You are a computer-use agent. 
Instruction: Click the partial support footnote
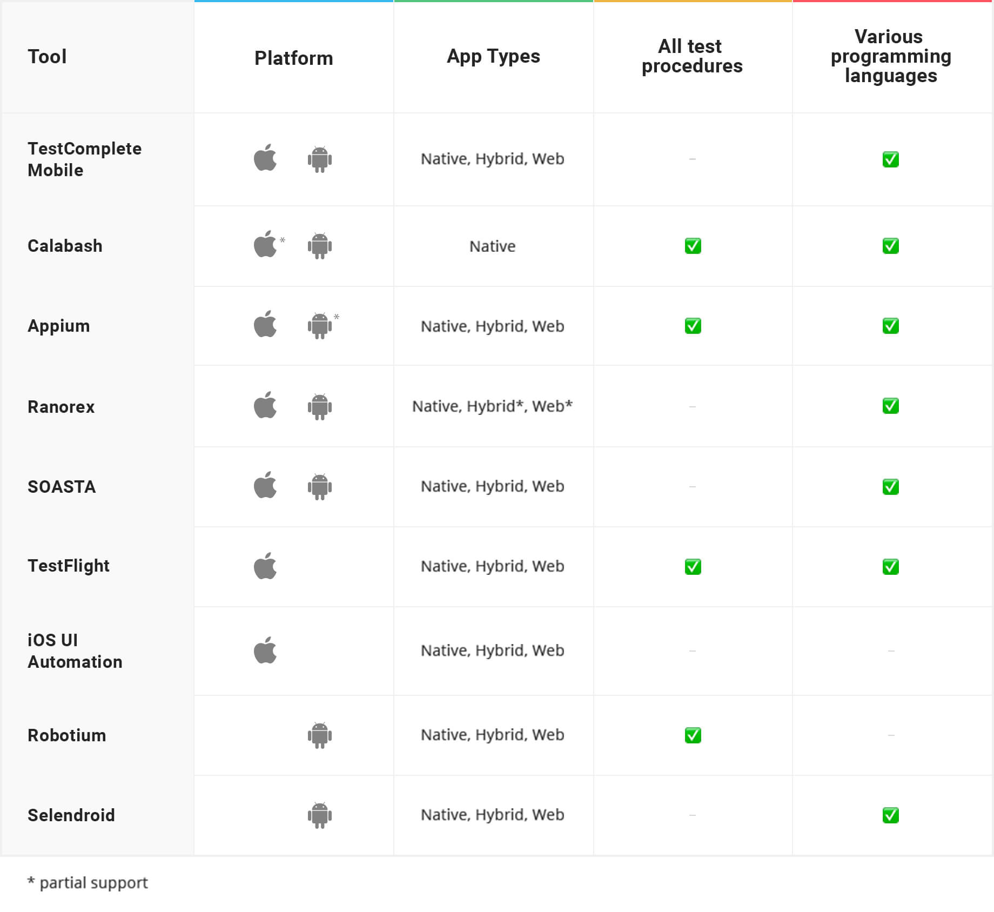[x=88, y=882]
